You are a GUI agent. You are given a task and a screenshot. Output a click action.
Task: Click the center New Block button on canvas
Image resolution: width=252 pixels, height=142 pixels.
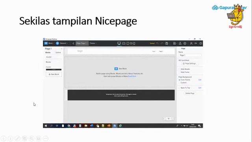tap(120, 69)
